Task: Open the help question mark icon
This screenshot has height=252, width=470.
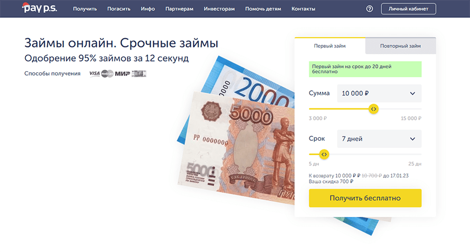Action: [x=370, y=9]
